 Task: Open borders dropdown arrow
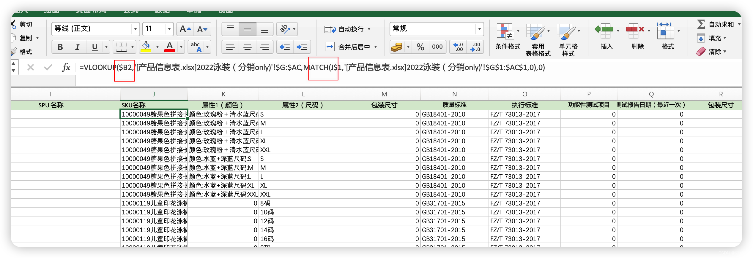pos(133,47)
